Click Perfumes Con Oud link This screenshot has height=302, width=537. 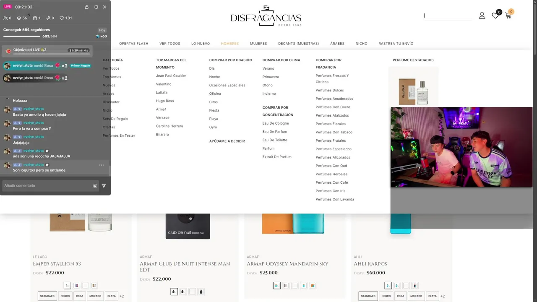331,166
